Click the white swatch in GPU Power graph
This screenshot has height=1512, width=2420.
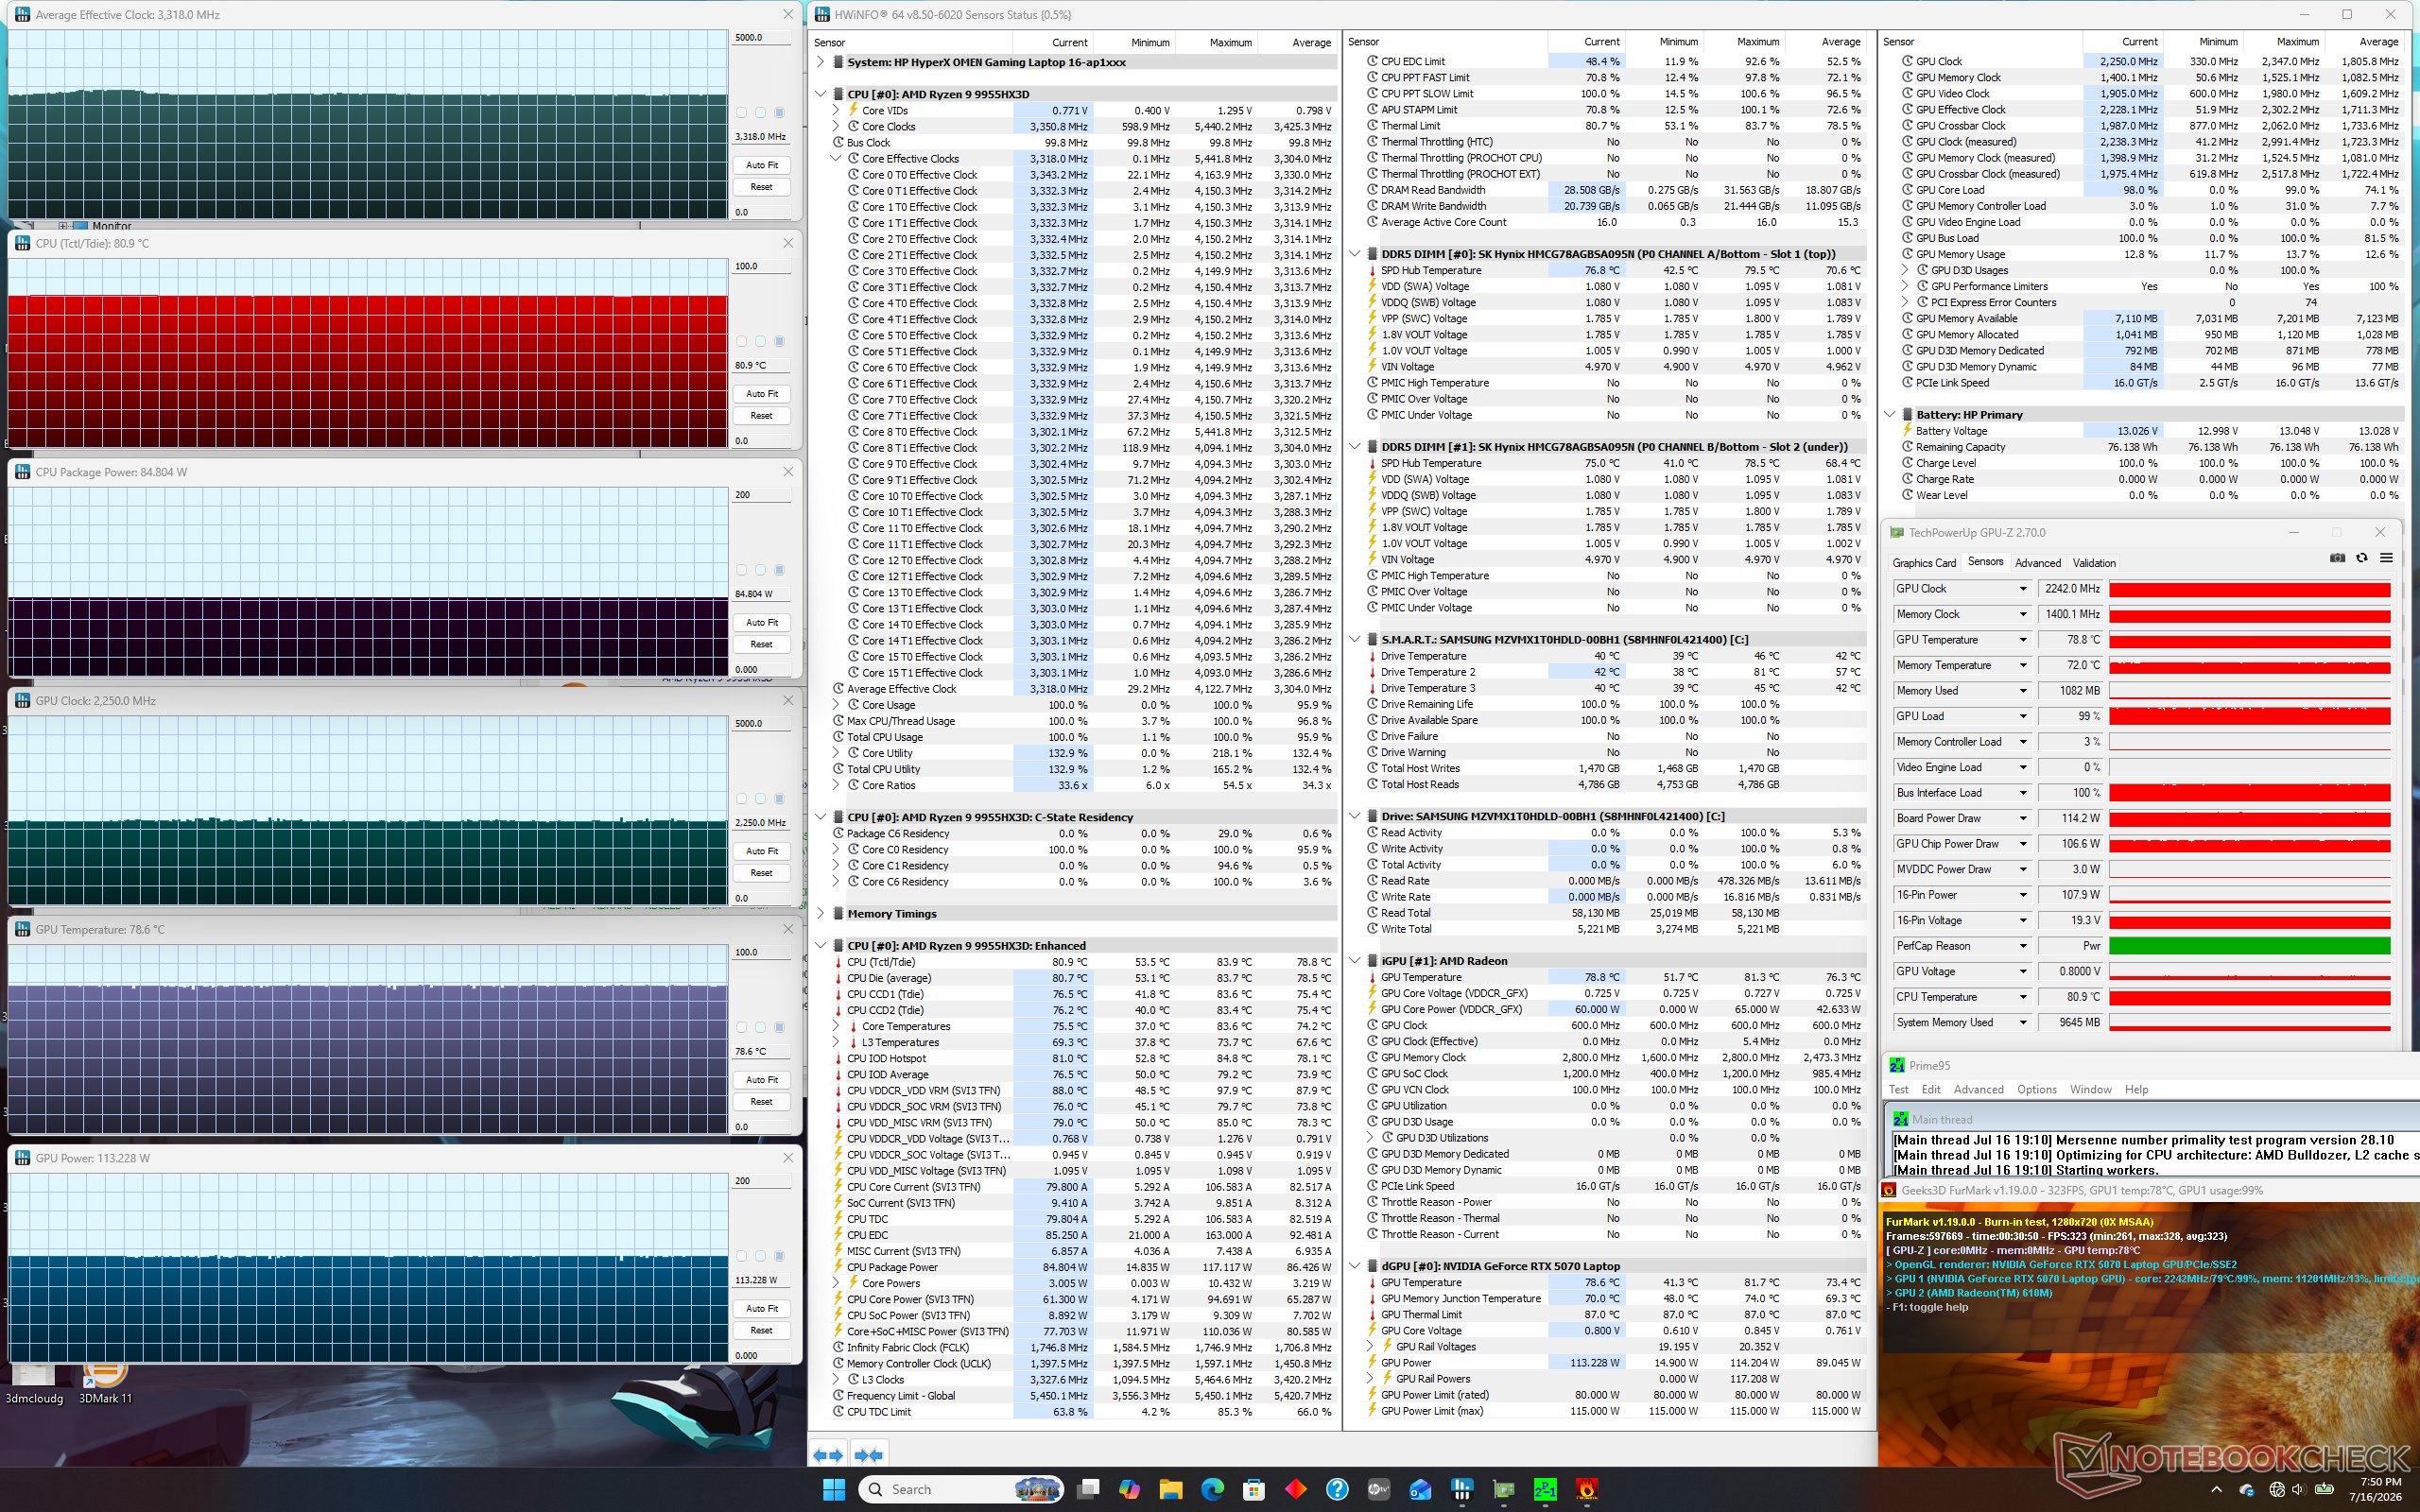point(741,1256)
